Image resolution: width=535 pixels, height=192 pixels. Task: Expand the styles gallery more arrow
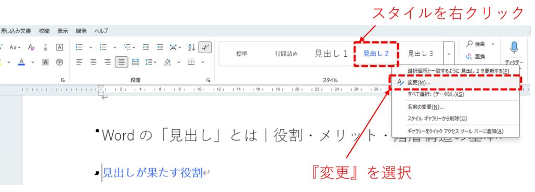pos(449,54)
